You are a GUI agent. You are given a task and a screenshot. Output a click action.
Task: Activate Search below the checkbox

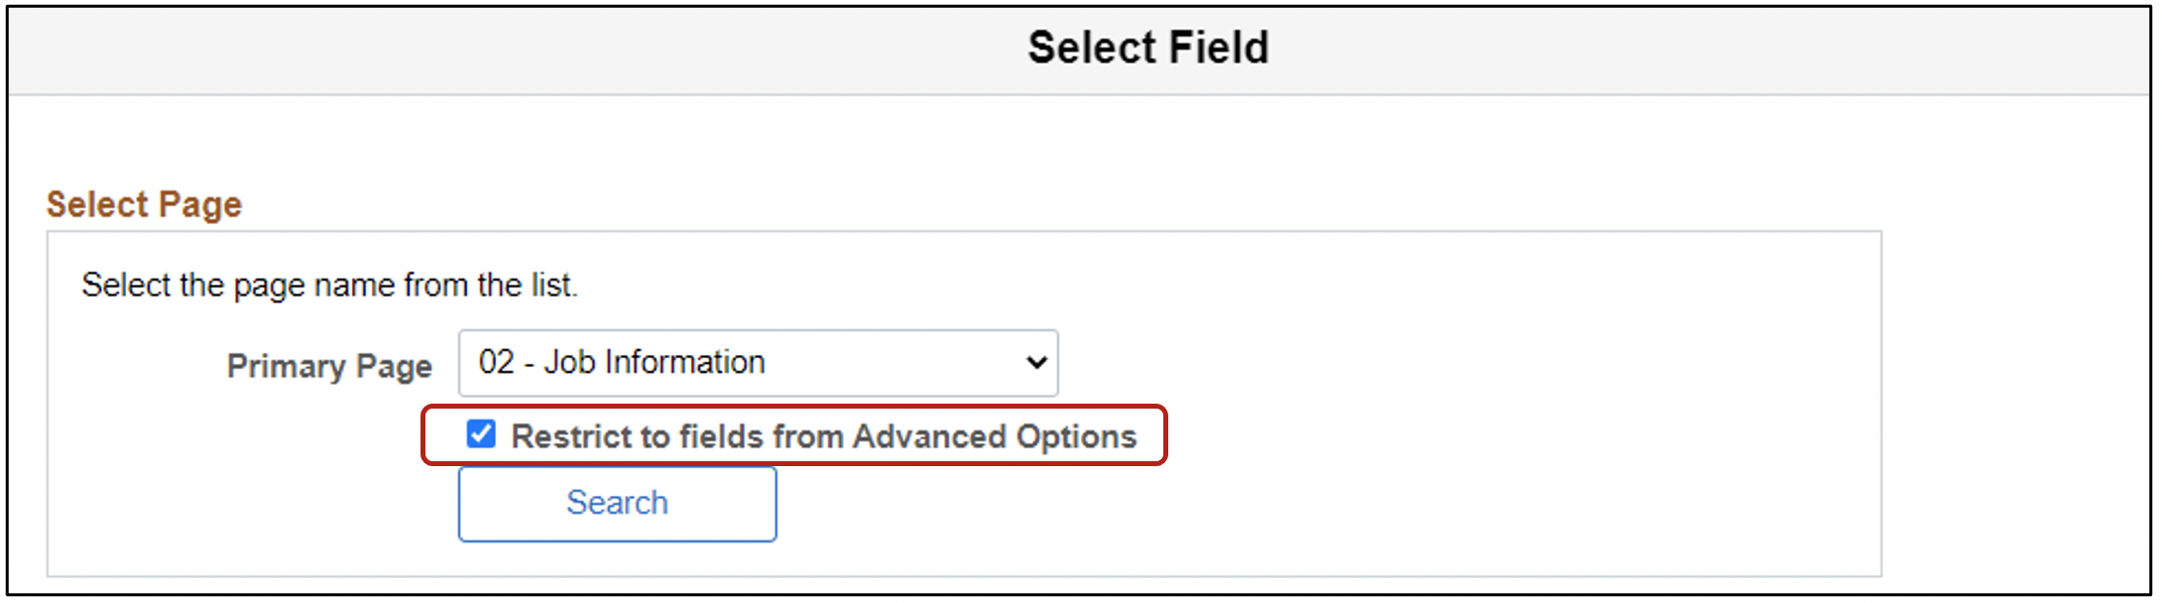pyautogui.click(x=616, y=503)
